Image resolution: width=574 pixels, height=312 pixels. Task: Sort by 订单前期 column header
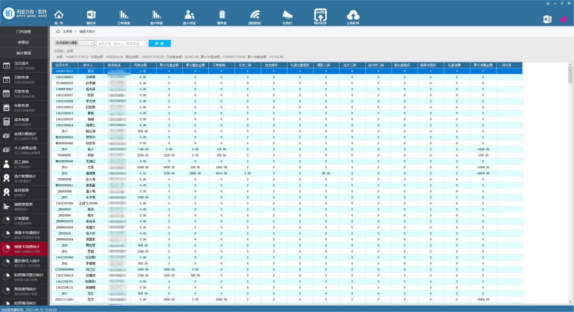(x=221, y=65)
